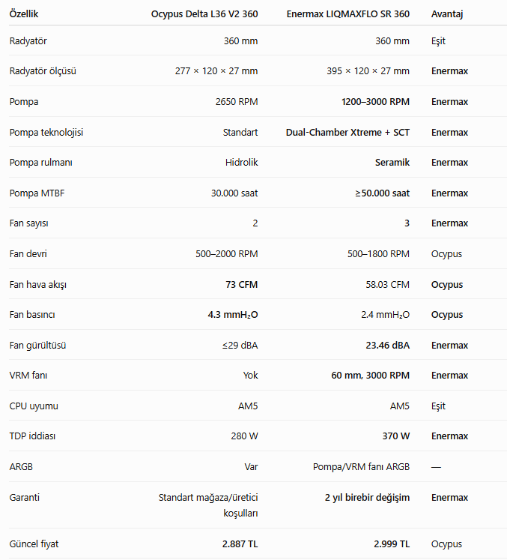Click the 2.999 TL price cell
This screenshot has width=507, height=560.
[392, 544]
